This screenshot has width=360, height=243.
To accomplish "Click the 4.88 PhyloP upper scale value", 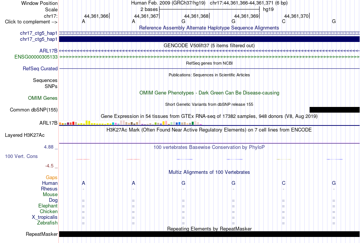I will [x=49, y=147].
